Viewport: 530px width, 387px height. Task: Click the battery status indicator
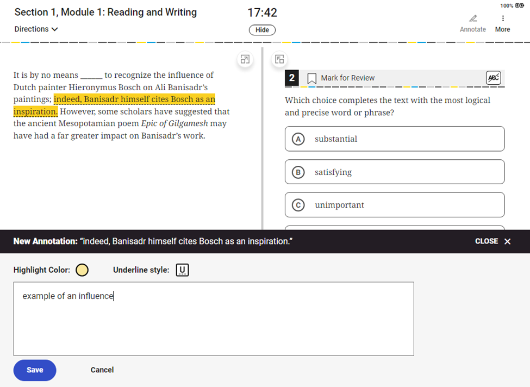coord(520,5)
